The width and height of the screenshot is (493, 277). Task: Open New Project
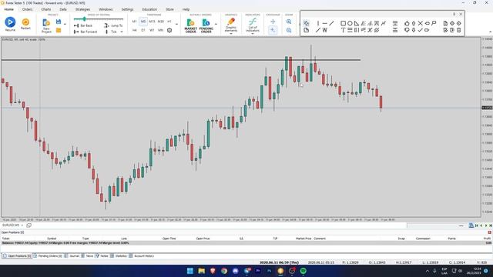(x=46, y=26)
